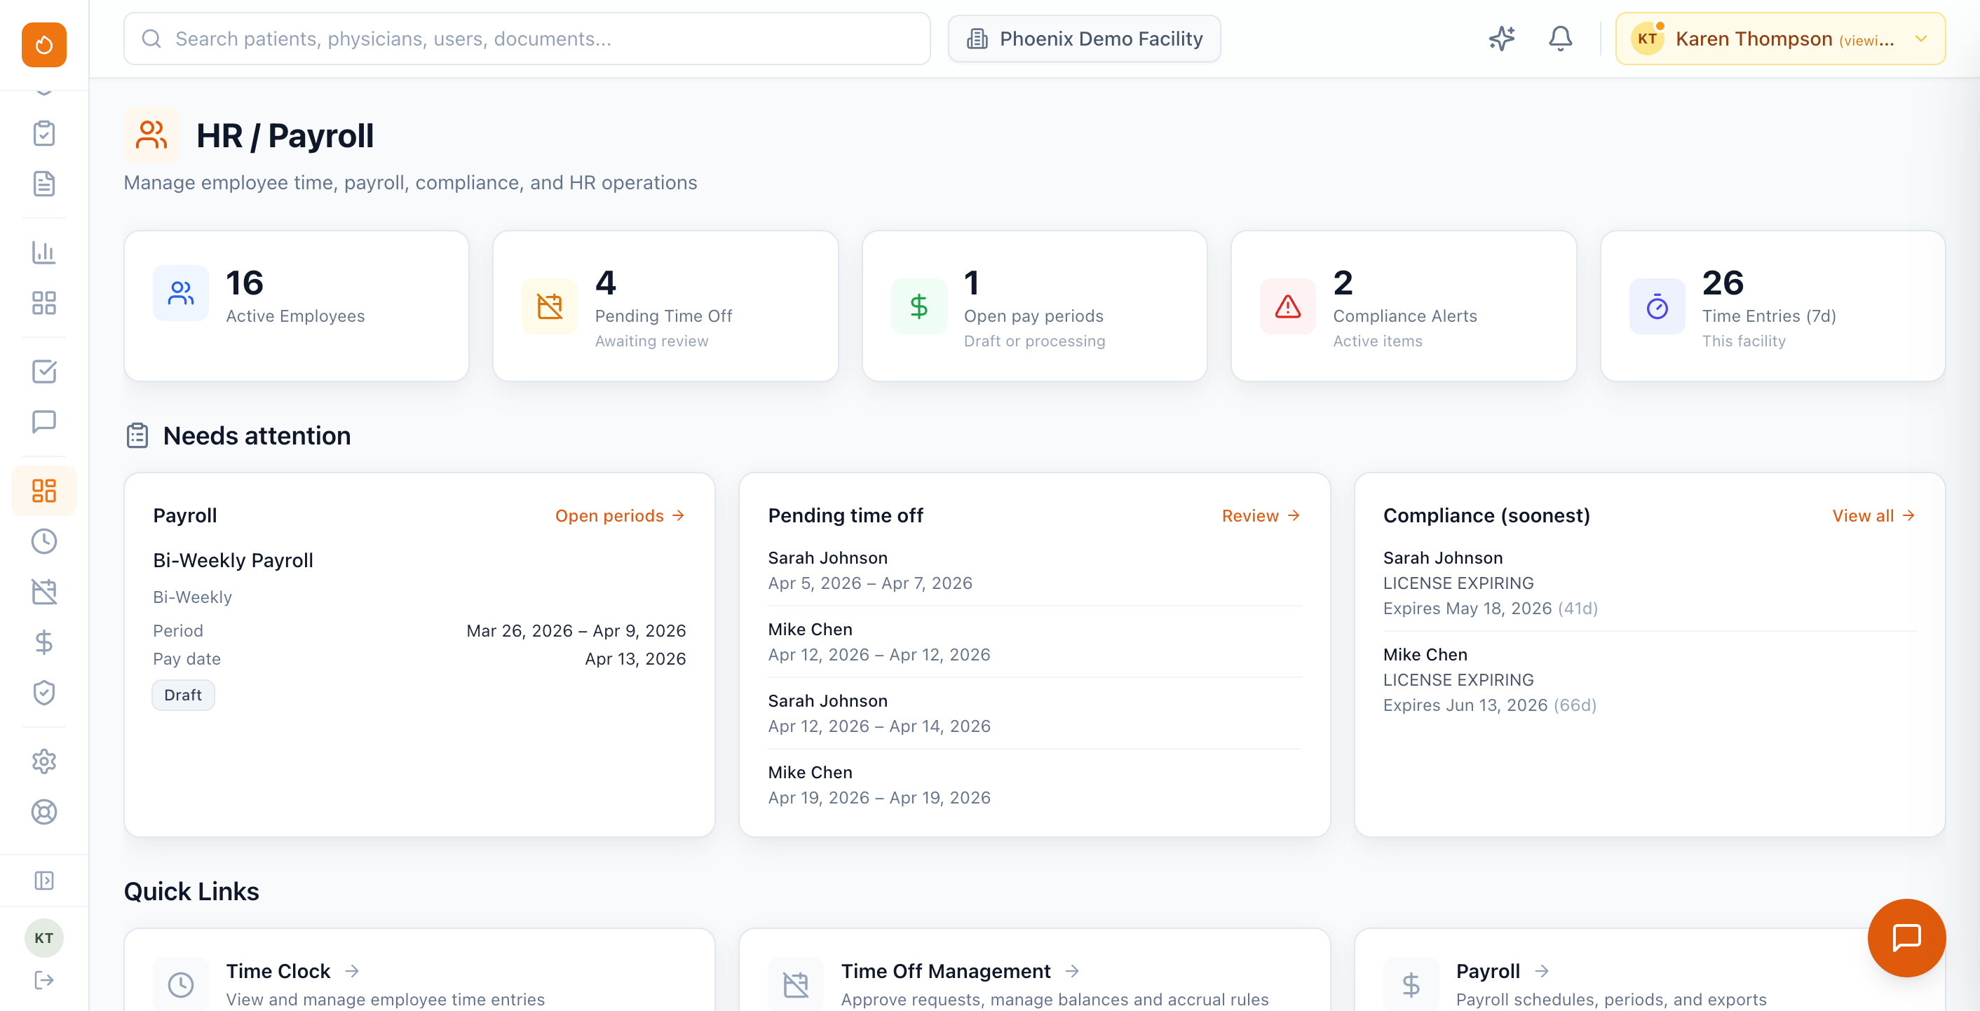Click View all compliance alerts
Image resolution: width=1980 pixels, height=1011 pixels.
(x=1873, y=515)
